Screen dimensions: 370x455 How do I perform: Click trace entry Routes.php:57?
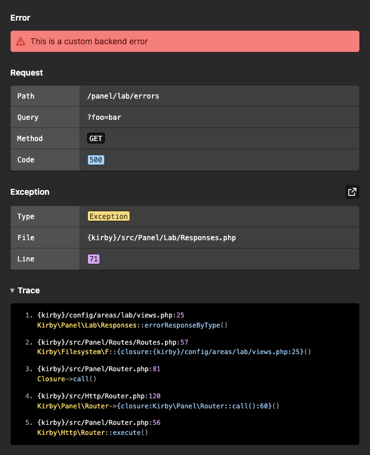pyautogui.click(x=113, y=342)
